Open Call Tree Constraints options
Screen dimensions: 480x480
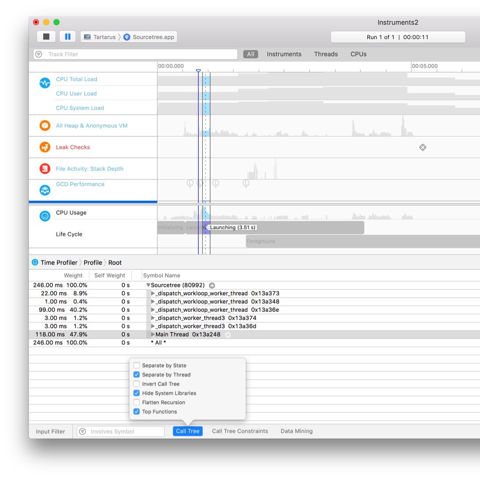pos(240,431)
